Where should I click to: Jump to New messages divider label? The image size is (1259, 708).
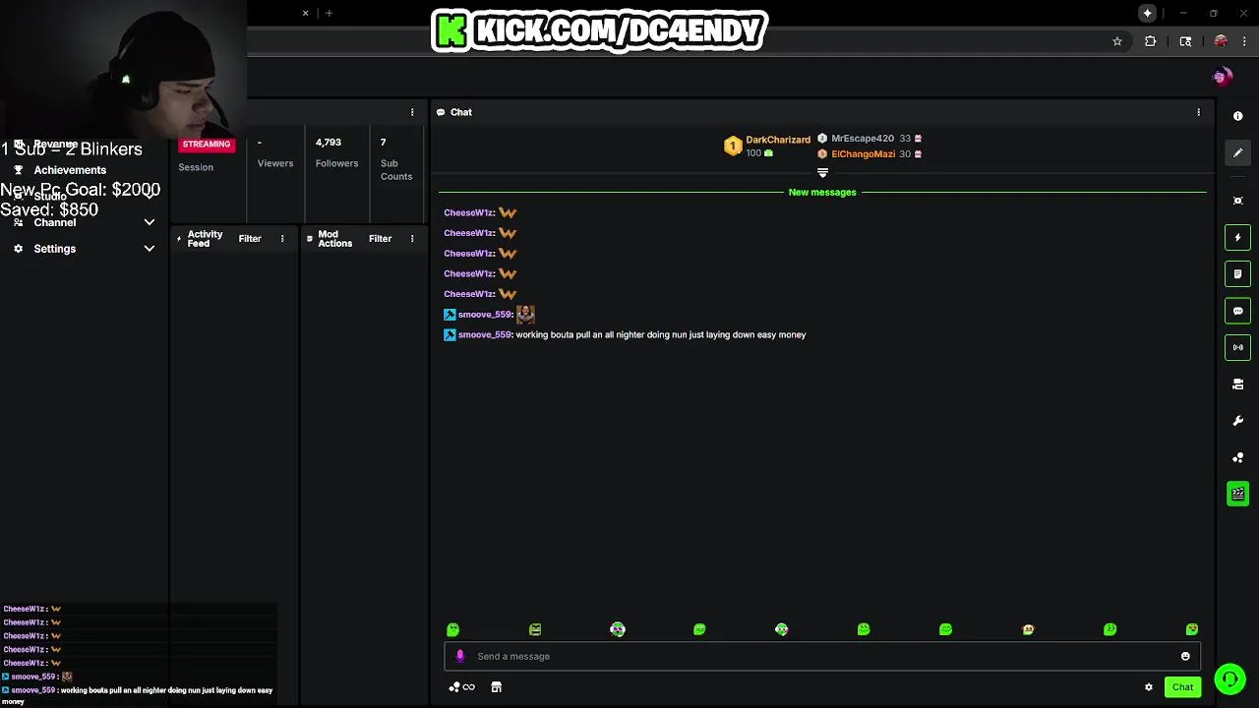point(822,193)
